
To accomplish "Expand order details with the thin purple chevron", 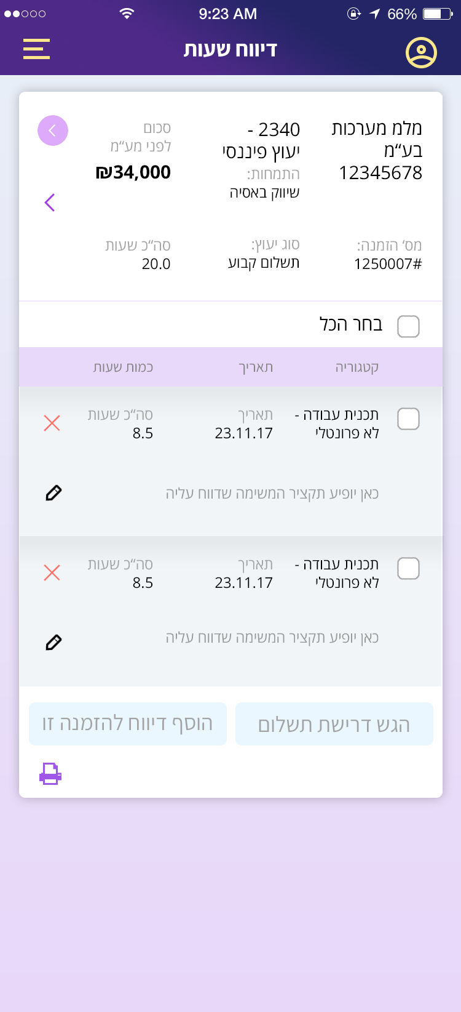I will point(50,203).
